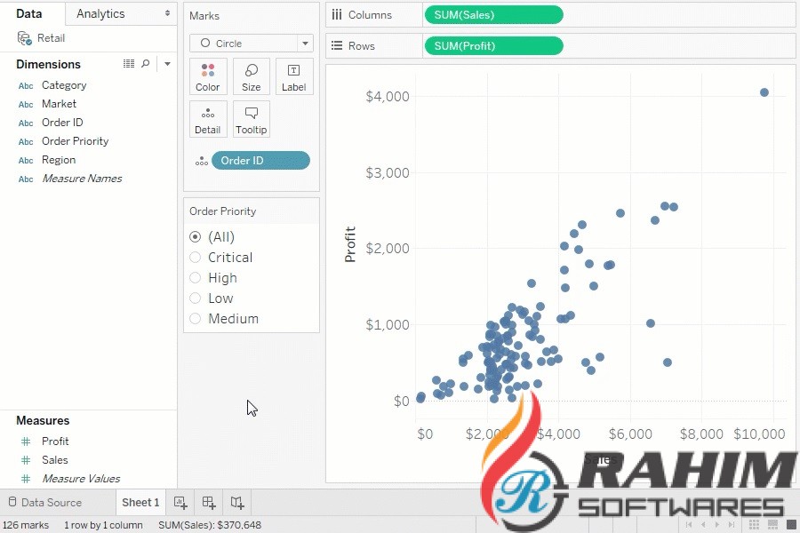Add a new dashboard

tap(209, 503)
